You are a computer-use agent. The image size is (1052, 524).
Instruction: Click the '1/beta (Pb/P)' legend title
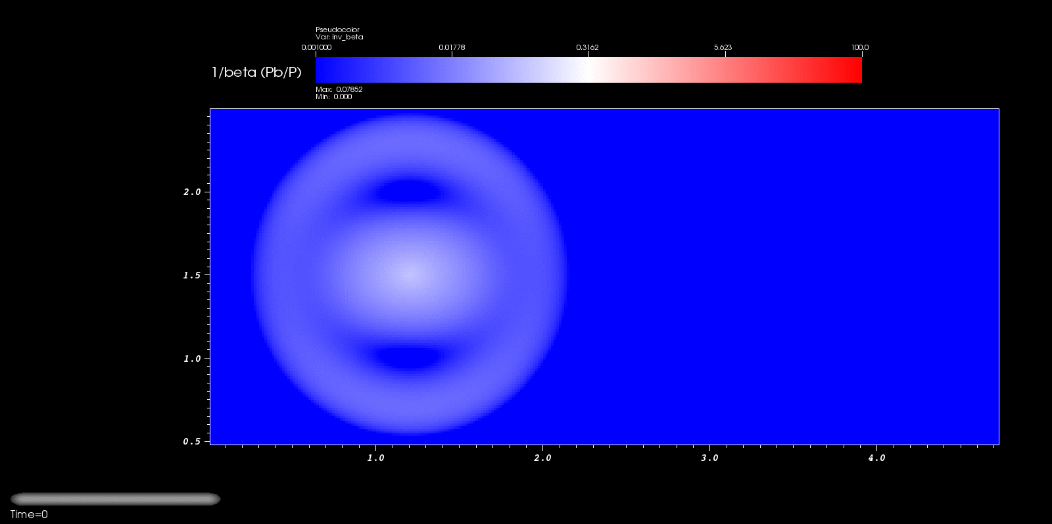(x=256, y=72)
